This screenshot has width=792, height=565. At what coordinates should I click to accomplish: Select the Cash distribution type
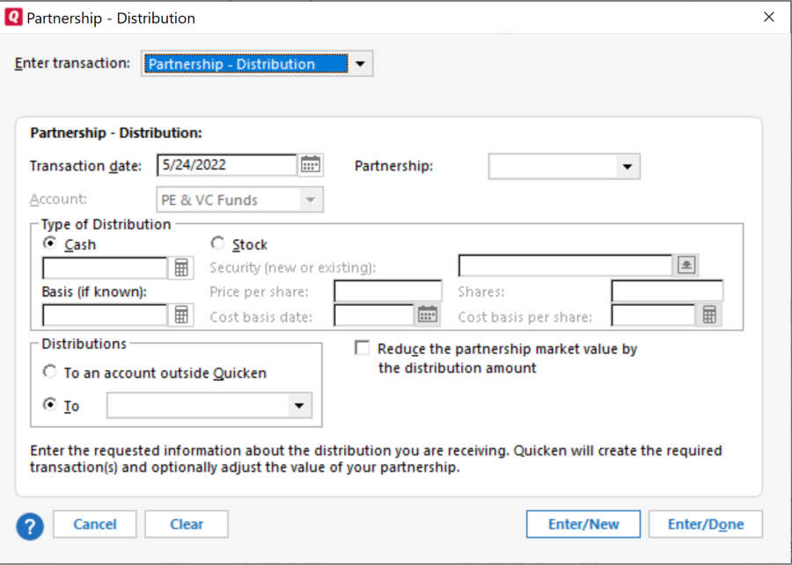point(49,243)
